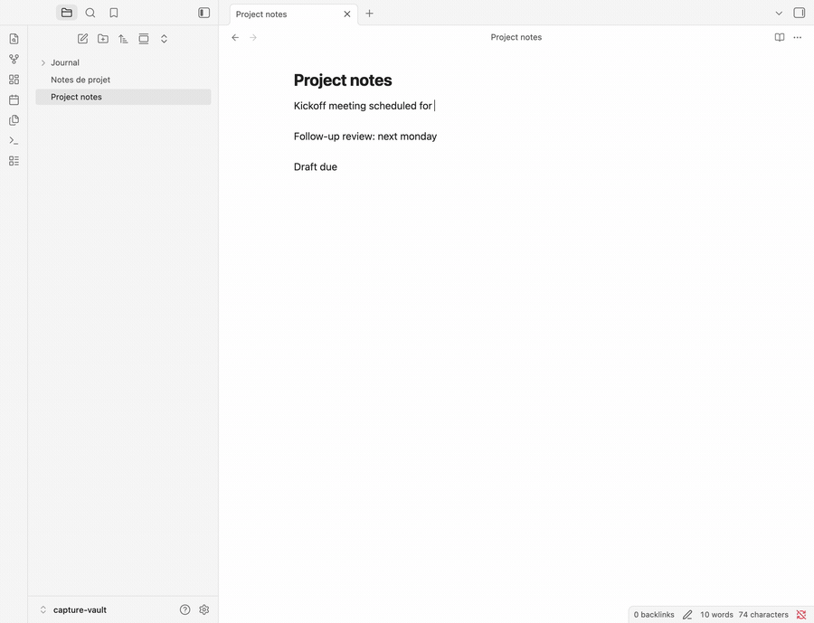Click the Project notes header title
This screenshot has width=814, height=623.
point(516,37)
